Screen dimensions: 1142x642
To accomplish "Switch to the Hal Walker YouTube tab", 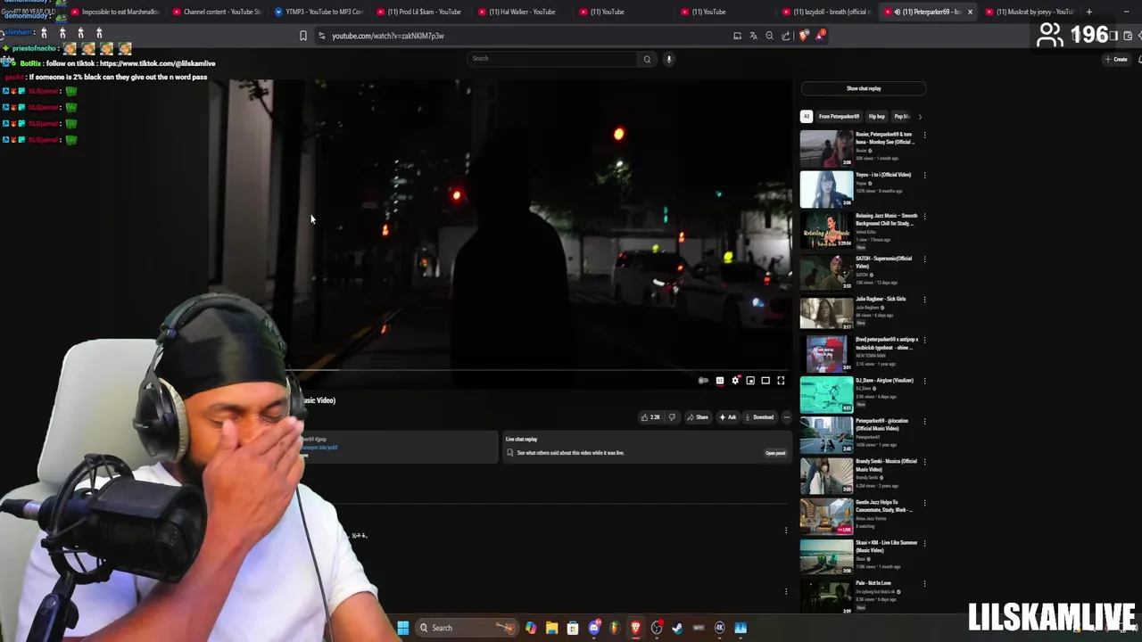I will (526, 12).
